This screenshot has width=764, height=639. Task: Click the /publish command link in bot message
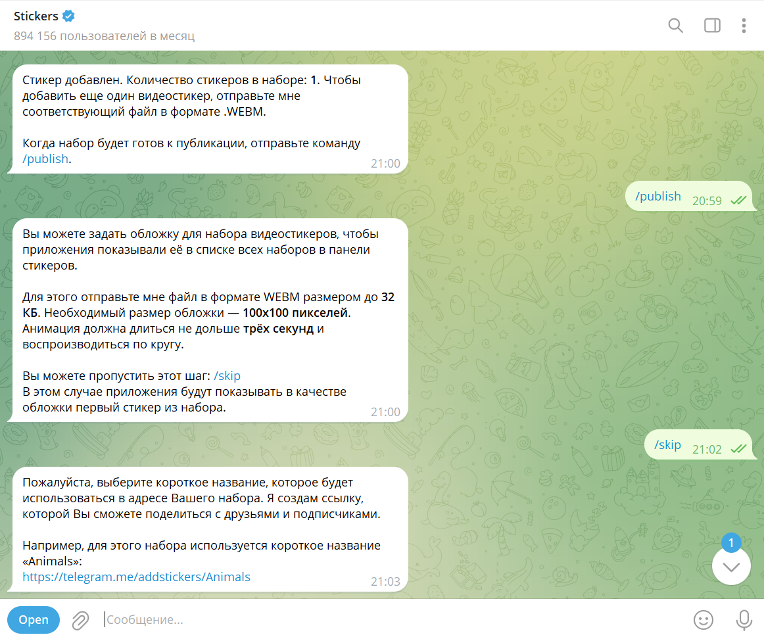click(45, 159)
